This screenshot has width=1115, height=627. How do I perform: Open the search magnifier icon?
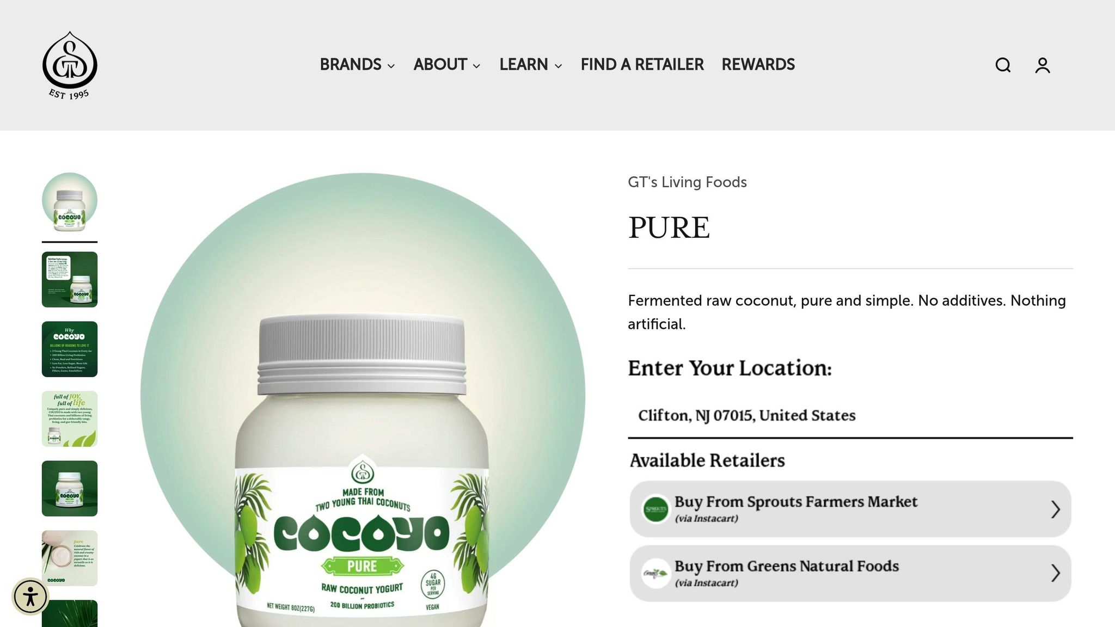(x=1003, y=65)
